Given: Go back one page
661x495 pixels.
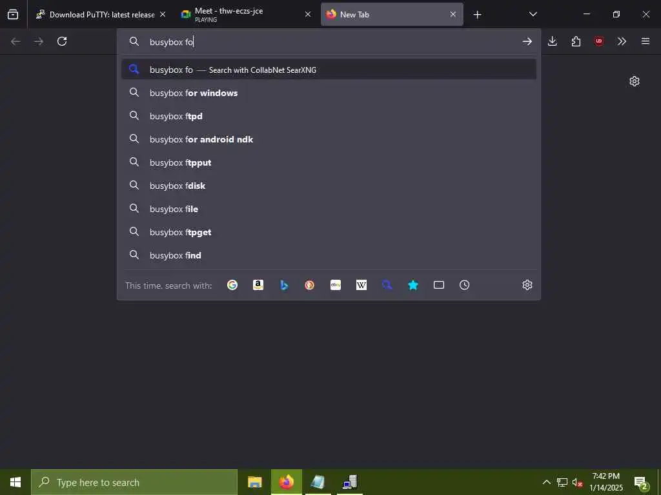Looking at the screenshot, I should point(15,41).
